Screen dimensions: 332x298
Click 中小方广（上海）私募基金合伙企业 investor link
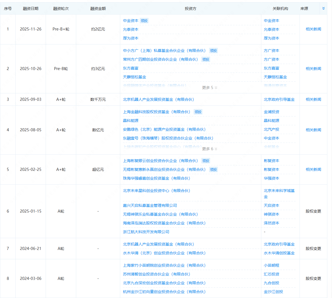tap(164, 51)
